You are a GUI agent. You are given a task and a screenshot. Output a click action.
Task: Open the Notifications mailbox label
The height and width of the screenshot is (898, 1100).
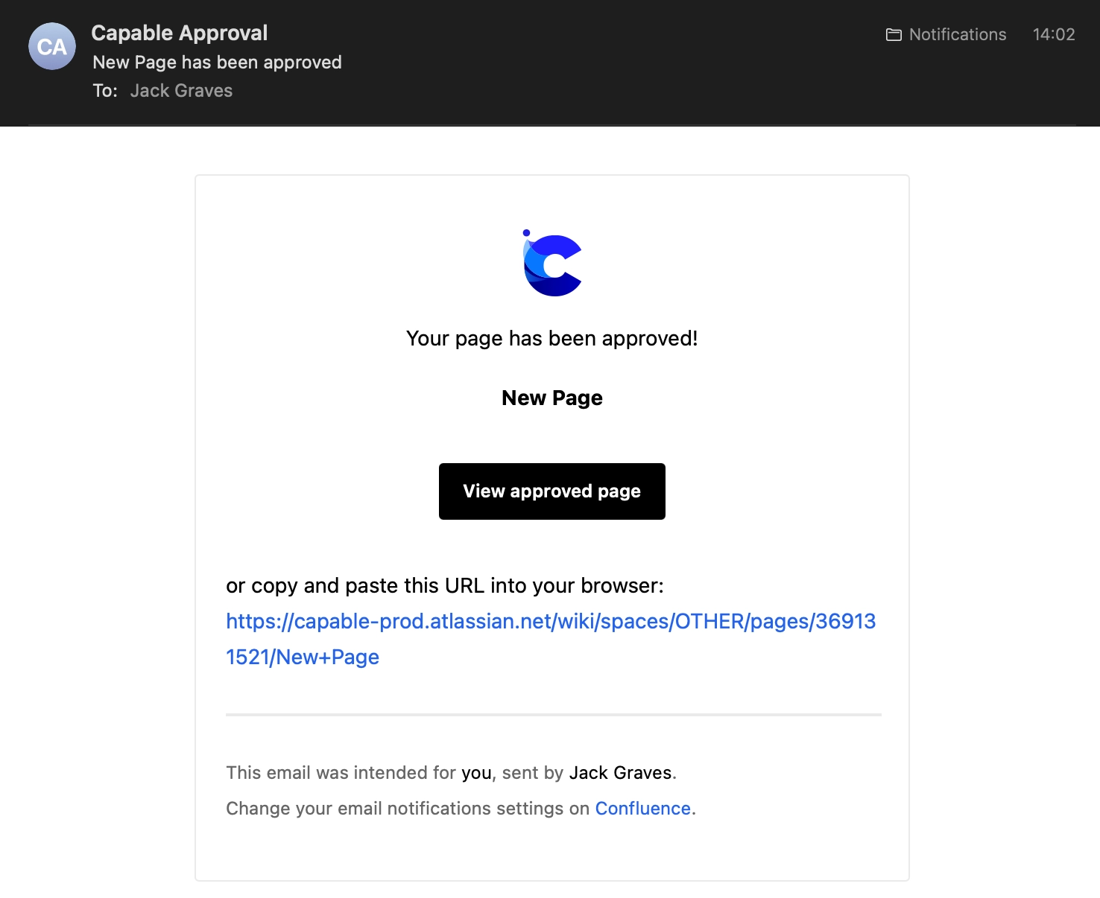click(957, 35)
